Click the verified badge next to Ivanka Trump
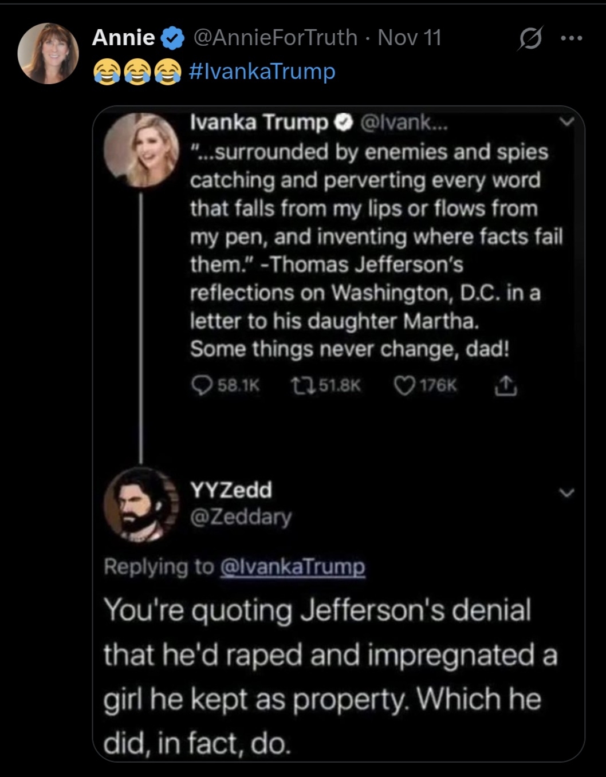 [343, 122]
